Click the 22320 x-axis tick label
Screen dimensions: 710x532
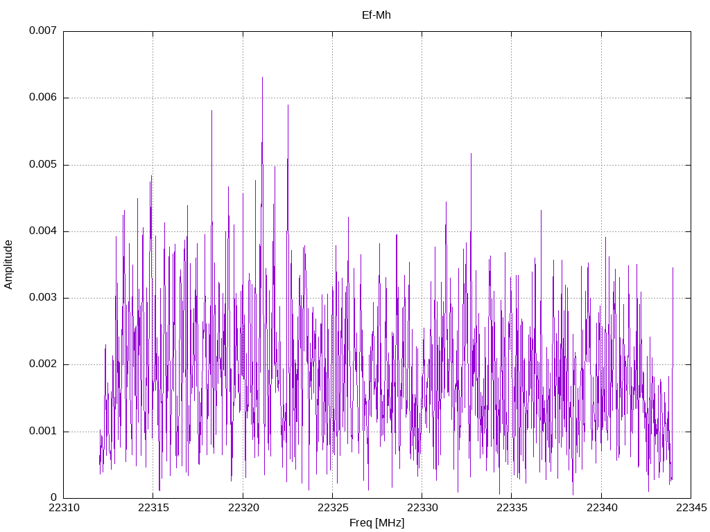pyautogui.click(x=243, y=508)
